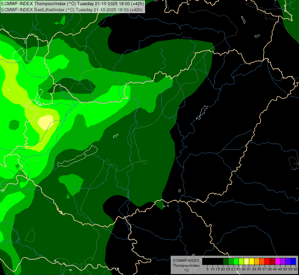Click the °C unit label in the legend
The image size is (299, 275).
[187, 270]
